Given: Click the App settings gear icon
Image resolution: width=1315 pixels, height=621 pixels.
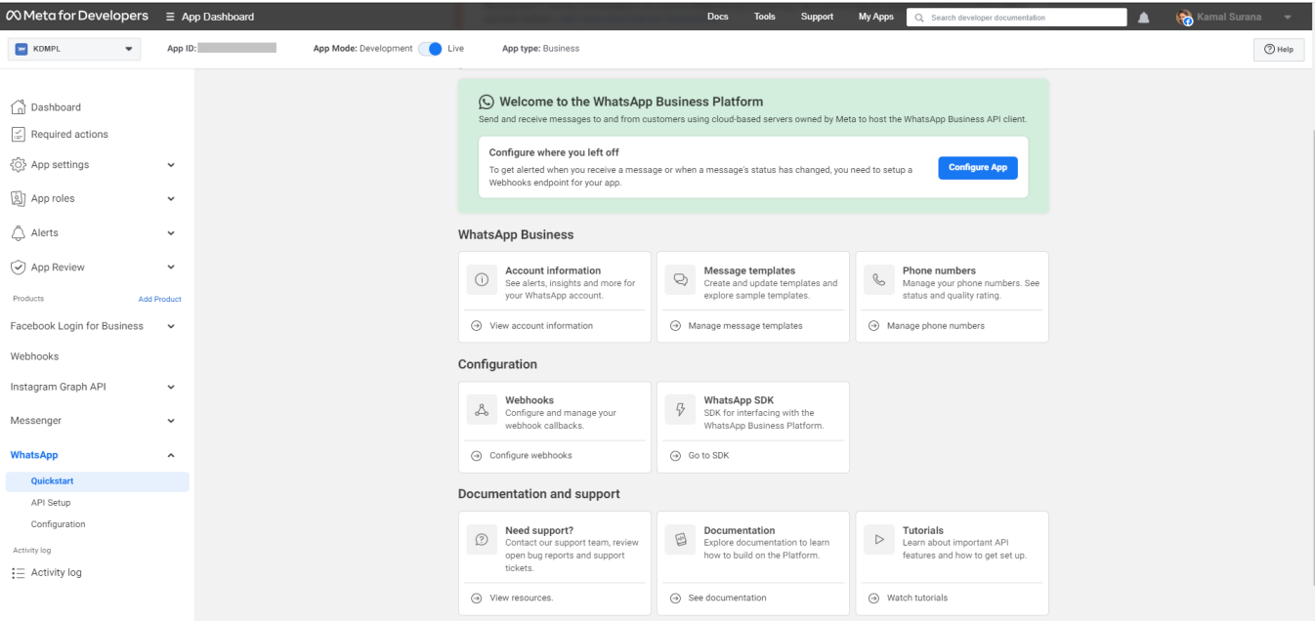Looking at the screenshot, I should (18, 165).
